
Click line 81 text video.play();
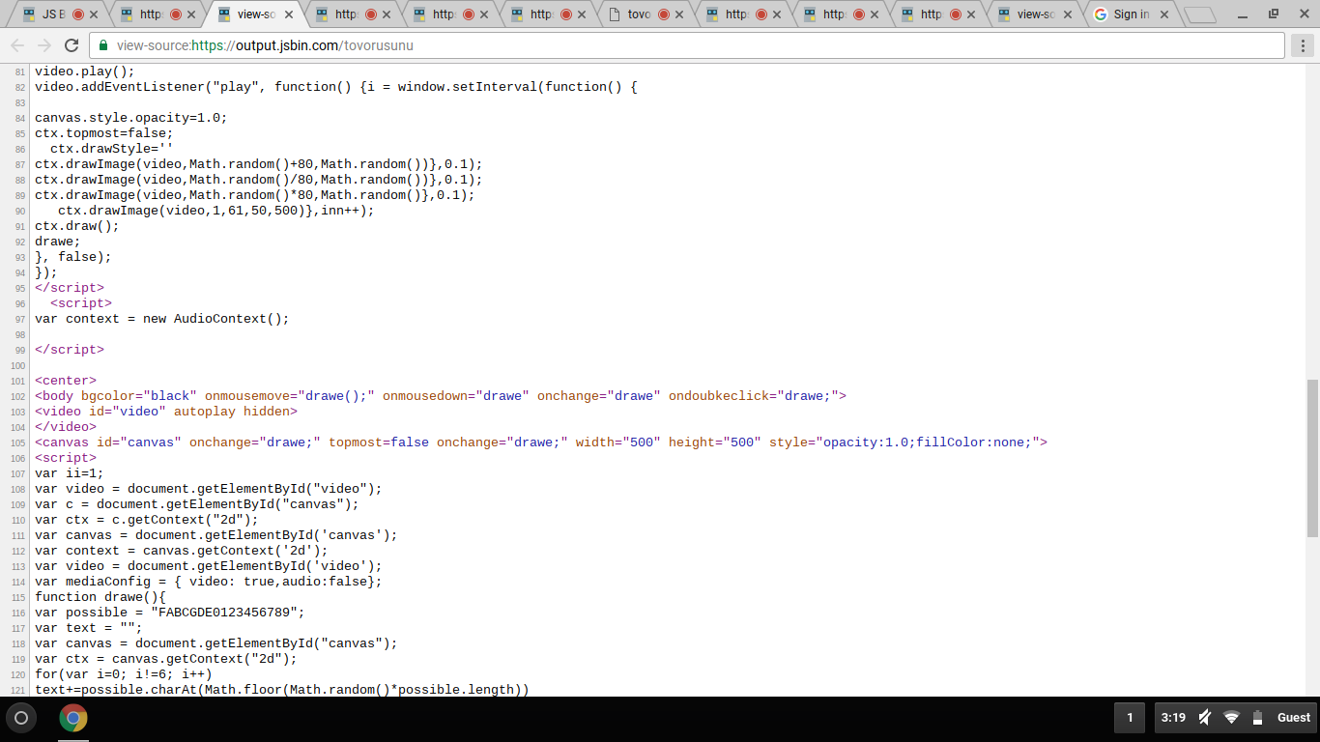pos(85,71)
